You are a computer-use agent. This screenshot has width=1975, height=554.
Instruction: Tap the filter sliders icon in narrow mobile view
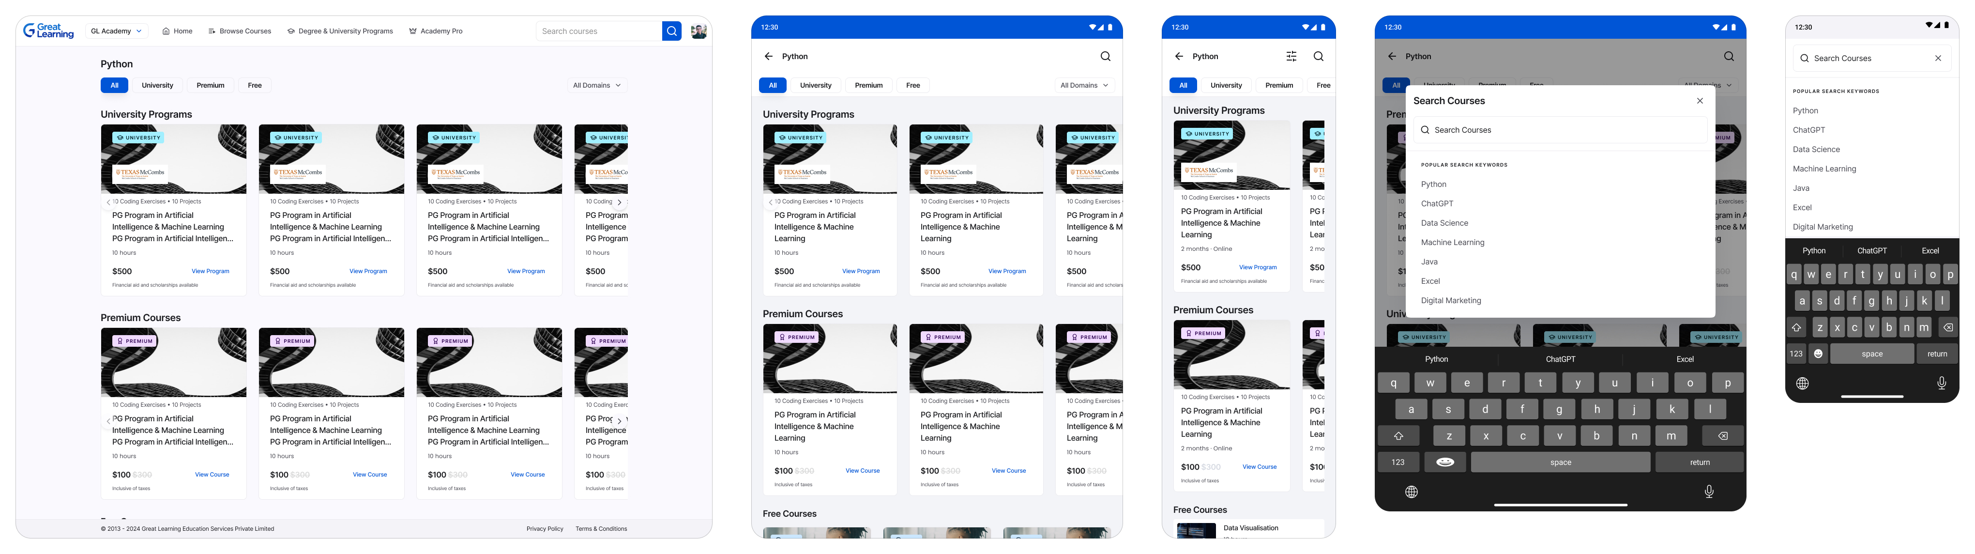tap(1291, 56)
